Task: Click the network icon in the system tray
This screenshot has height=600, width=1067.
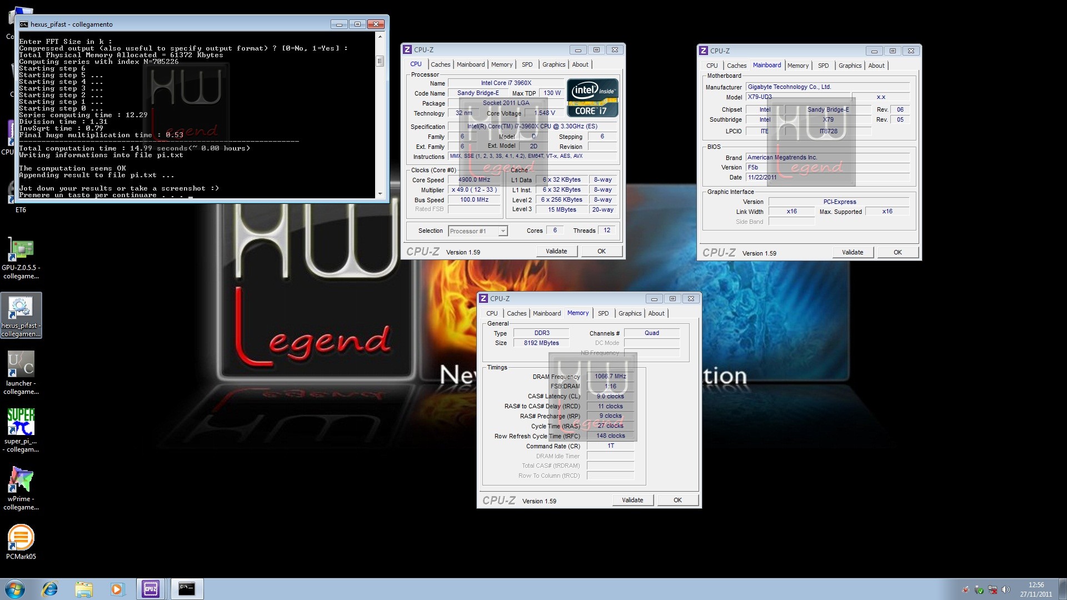Action: coord(993,589)
